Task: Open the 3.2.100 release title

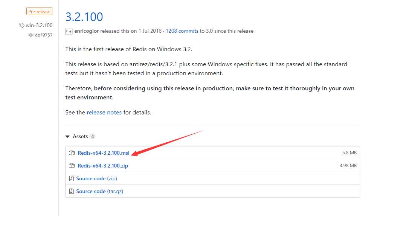Action: pyautogui.click(x=84, y=17)
